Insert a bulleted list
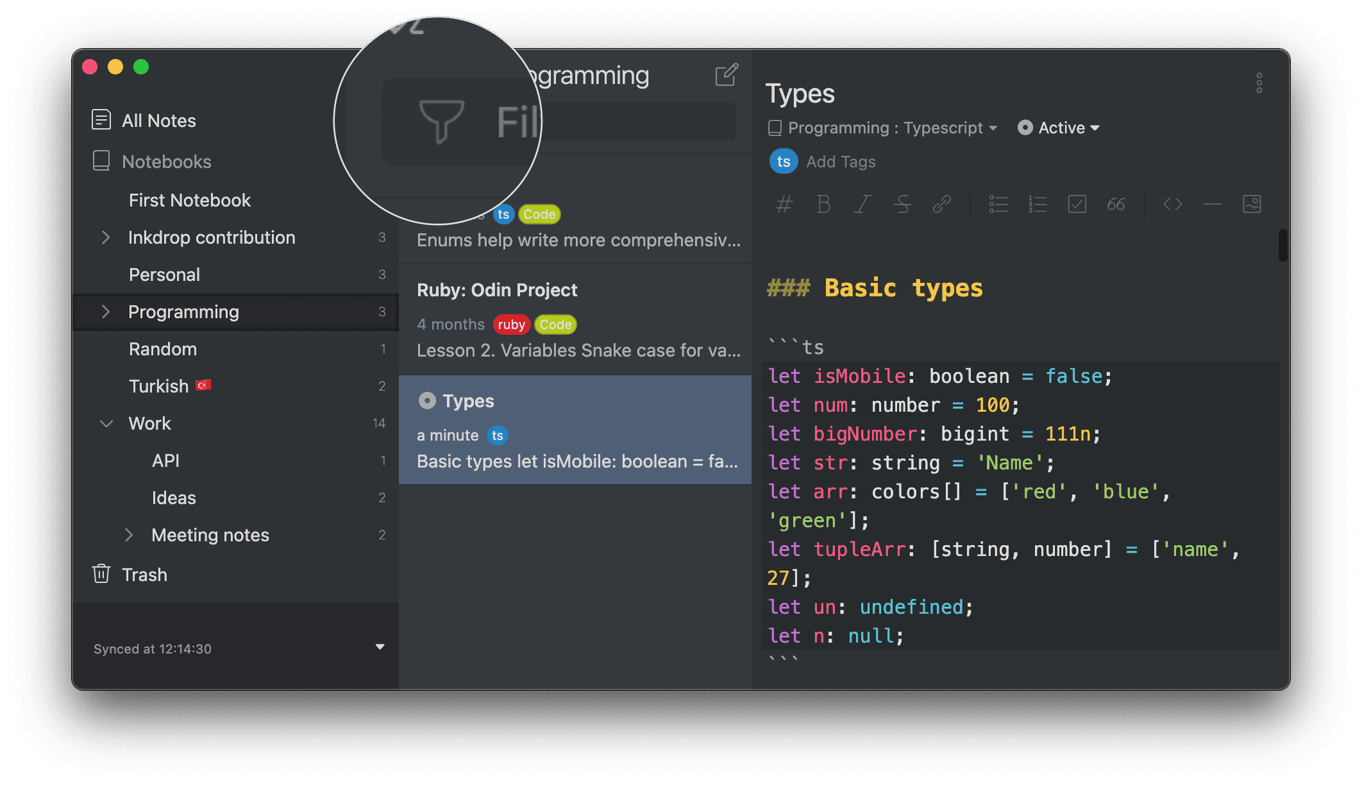Image resolution: width=1362 pixels, height=785 pixels. click(x=998, y=205)
